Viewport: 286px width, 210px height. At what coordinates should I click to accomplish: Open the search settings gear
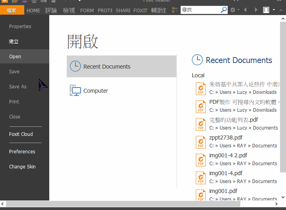coord(233,10)
